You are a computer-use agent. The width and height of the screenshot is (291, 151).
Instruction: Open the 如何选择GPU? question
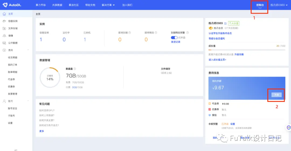coord(47,110)
